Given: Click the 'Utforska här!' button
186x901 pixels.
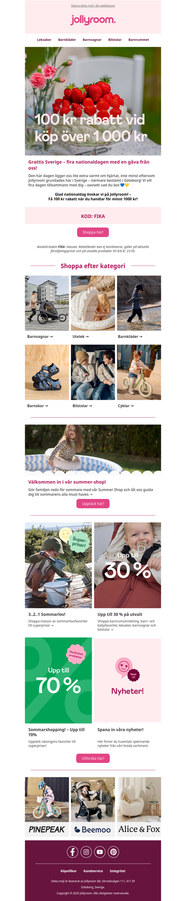Looking at the screenshot, I should [x=93, y=758].
